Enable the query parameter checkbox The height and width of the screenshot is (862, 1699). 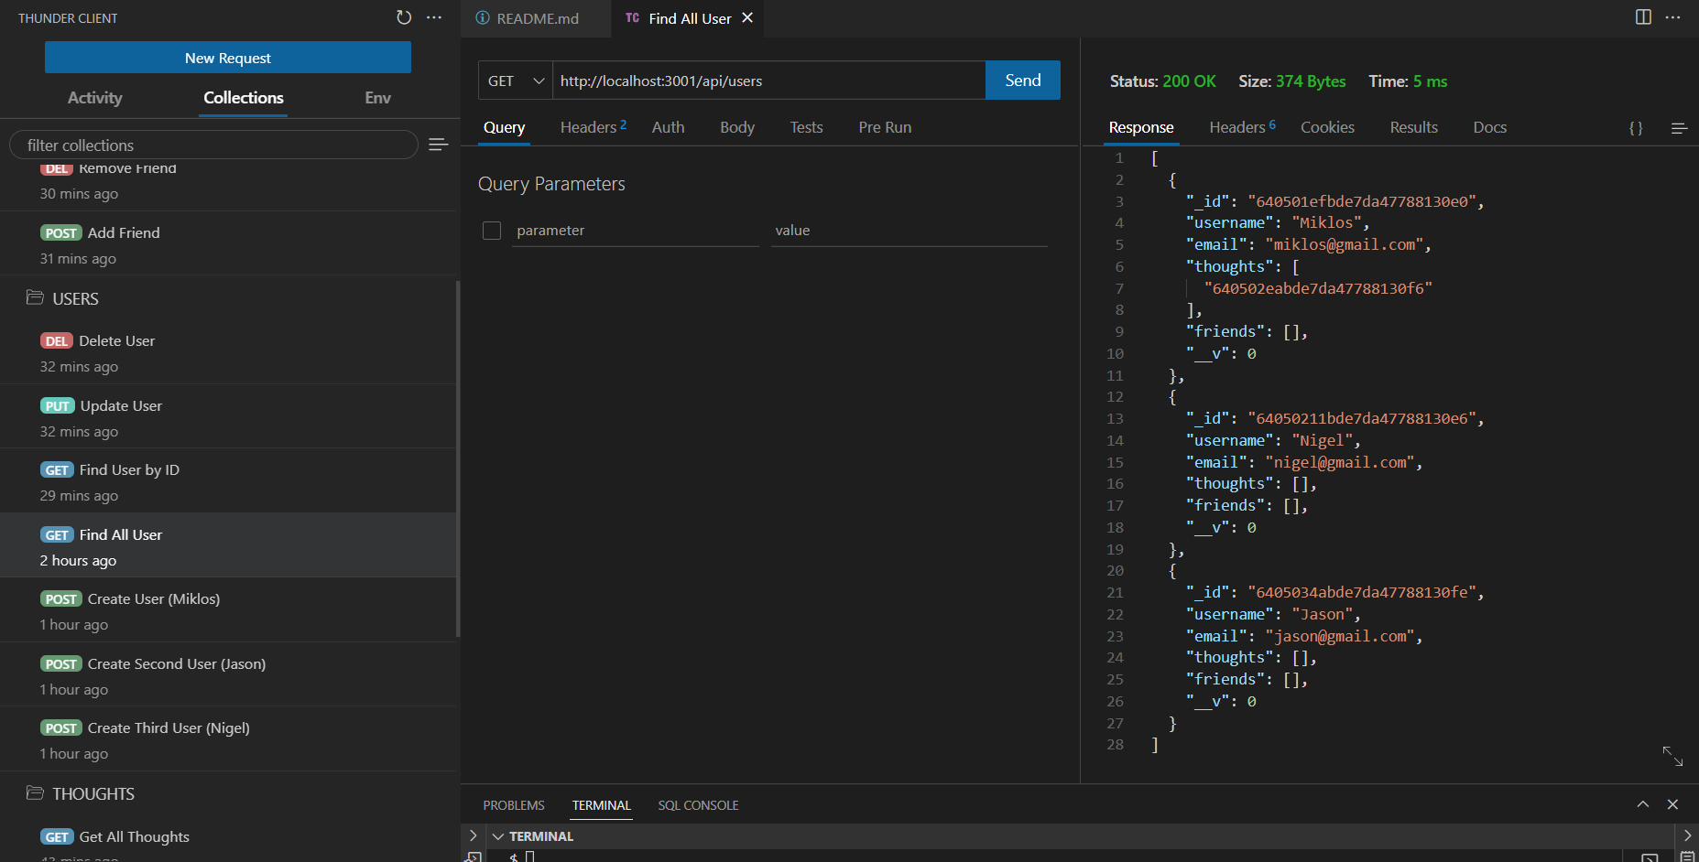pyautogui.click(x=492, y=230)
